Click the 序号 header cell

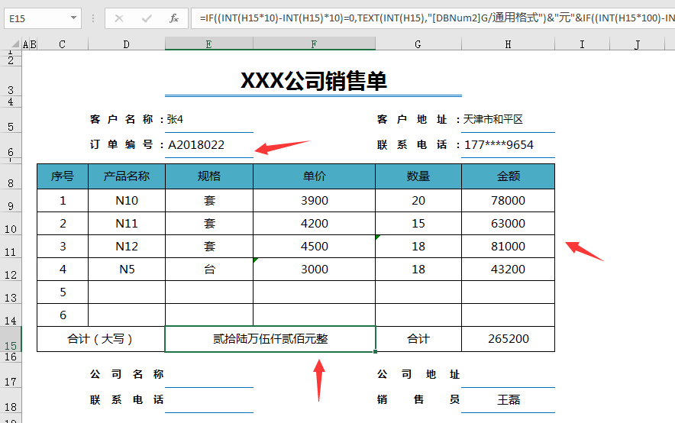[63, 176]
